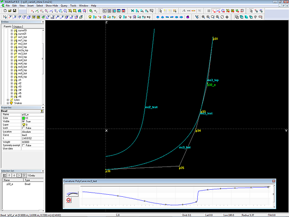This screenshot has width=289, height=217.
Task: Enable the Lock checkbox
Action: click(23, 128)
